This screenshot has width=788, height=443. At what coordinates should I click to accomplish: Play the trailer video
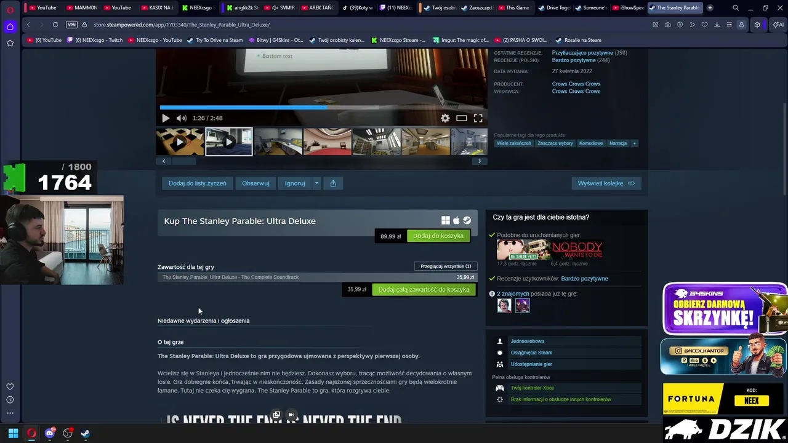[x=165, y=118]
